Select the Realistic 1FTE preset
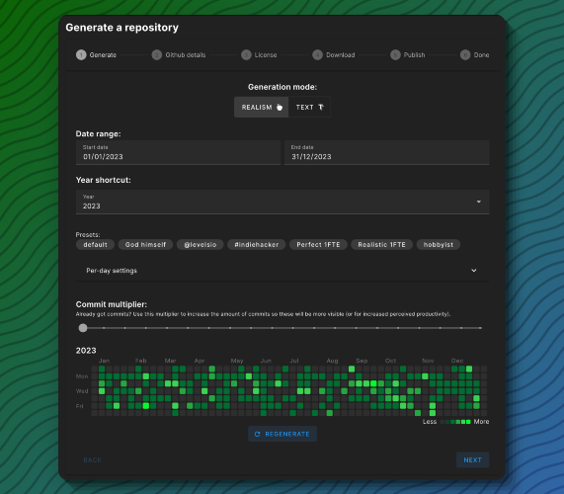 click(381, 245)
